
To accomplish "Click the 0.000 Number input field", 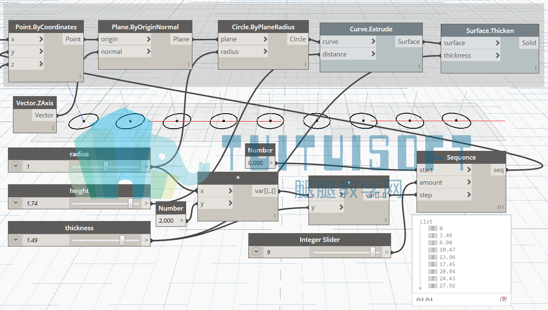I will click(256, 163).
